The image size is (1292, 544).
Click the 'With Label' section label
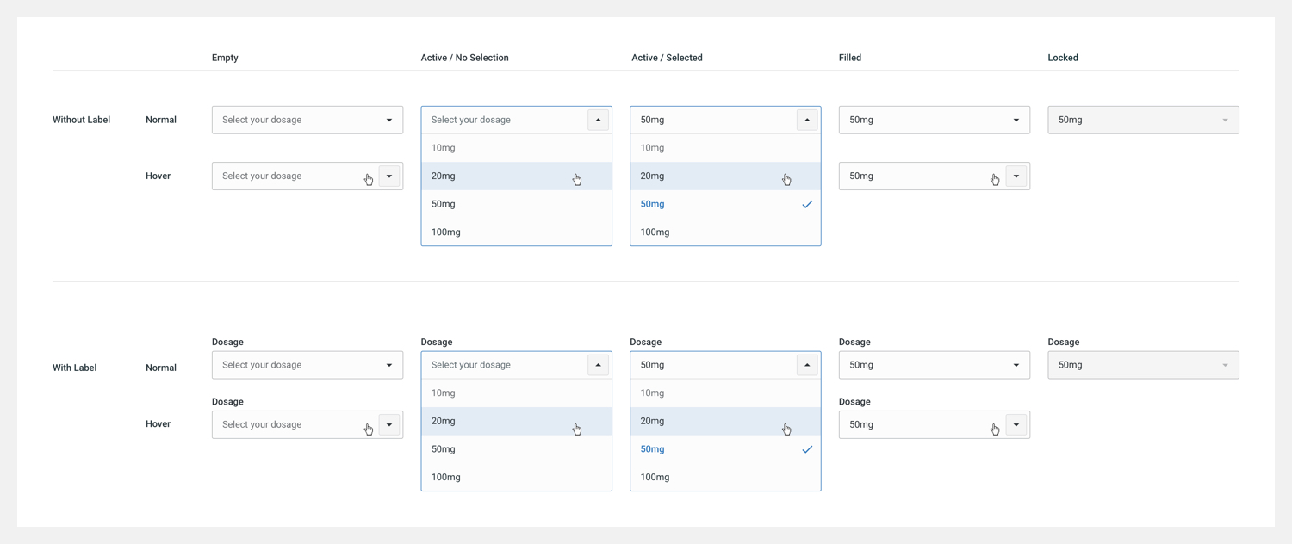coord(74,368)
